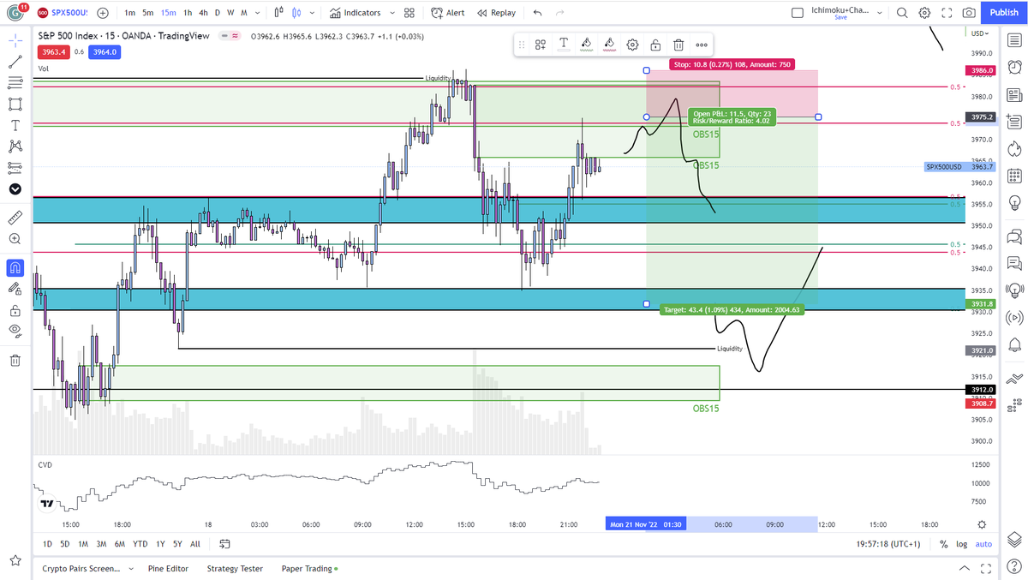
Task: Switch to the 5m timeframe
Action: [148, 13]
